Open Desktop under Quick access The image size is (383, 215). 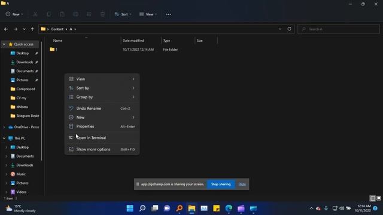[x=23, y=53]
